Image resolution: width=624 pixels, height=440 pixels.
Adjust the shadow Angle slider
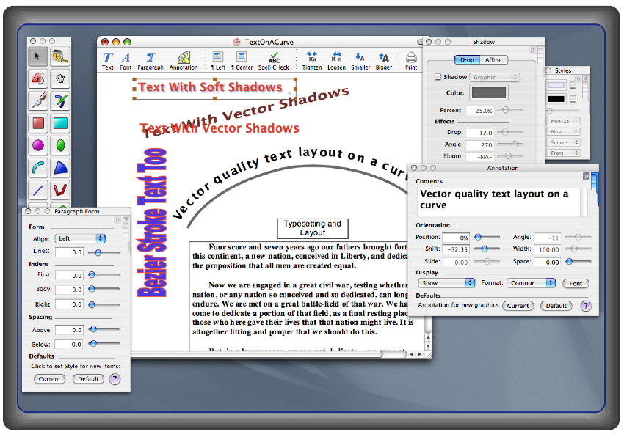pos(509,144)
